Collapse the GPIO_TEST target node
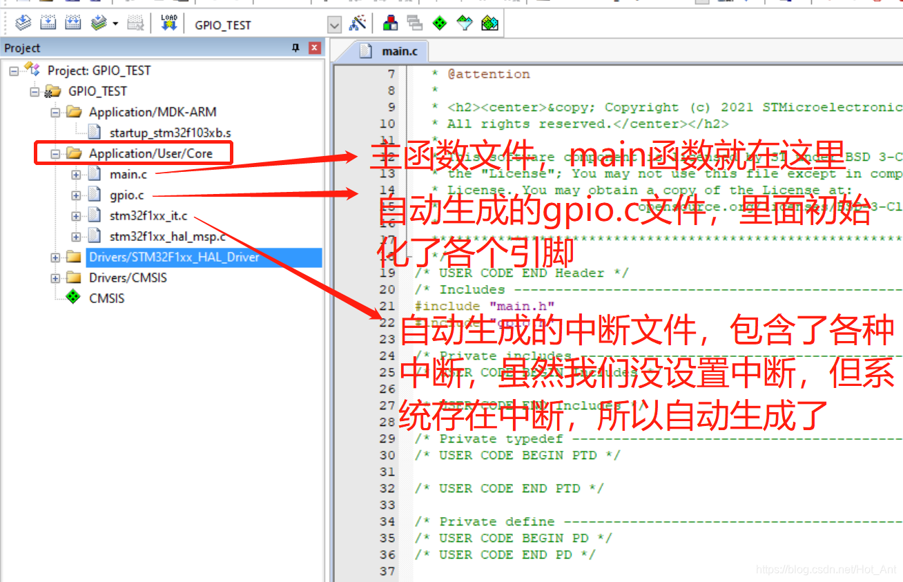The width and height of the screenshot is (903, 582). click(35, 91)
